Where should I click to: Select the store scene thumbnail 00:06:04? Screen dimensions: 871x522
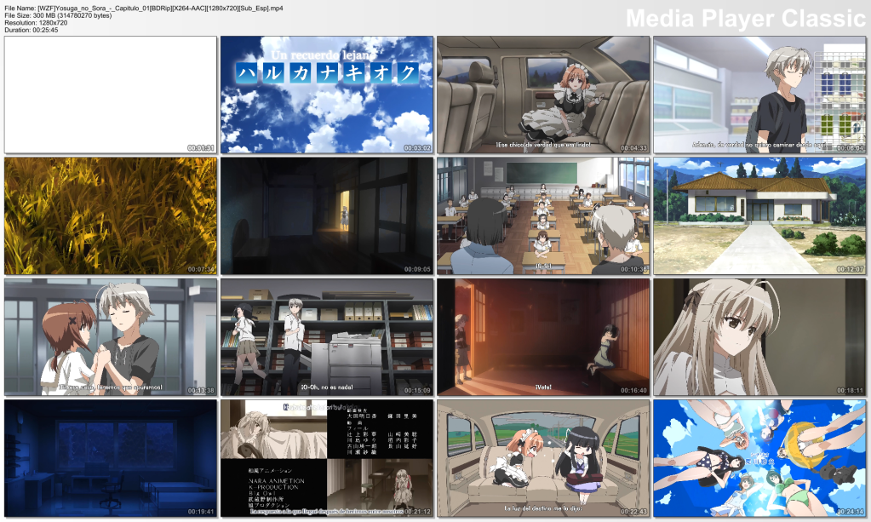click(x=759, y=95)
